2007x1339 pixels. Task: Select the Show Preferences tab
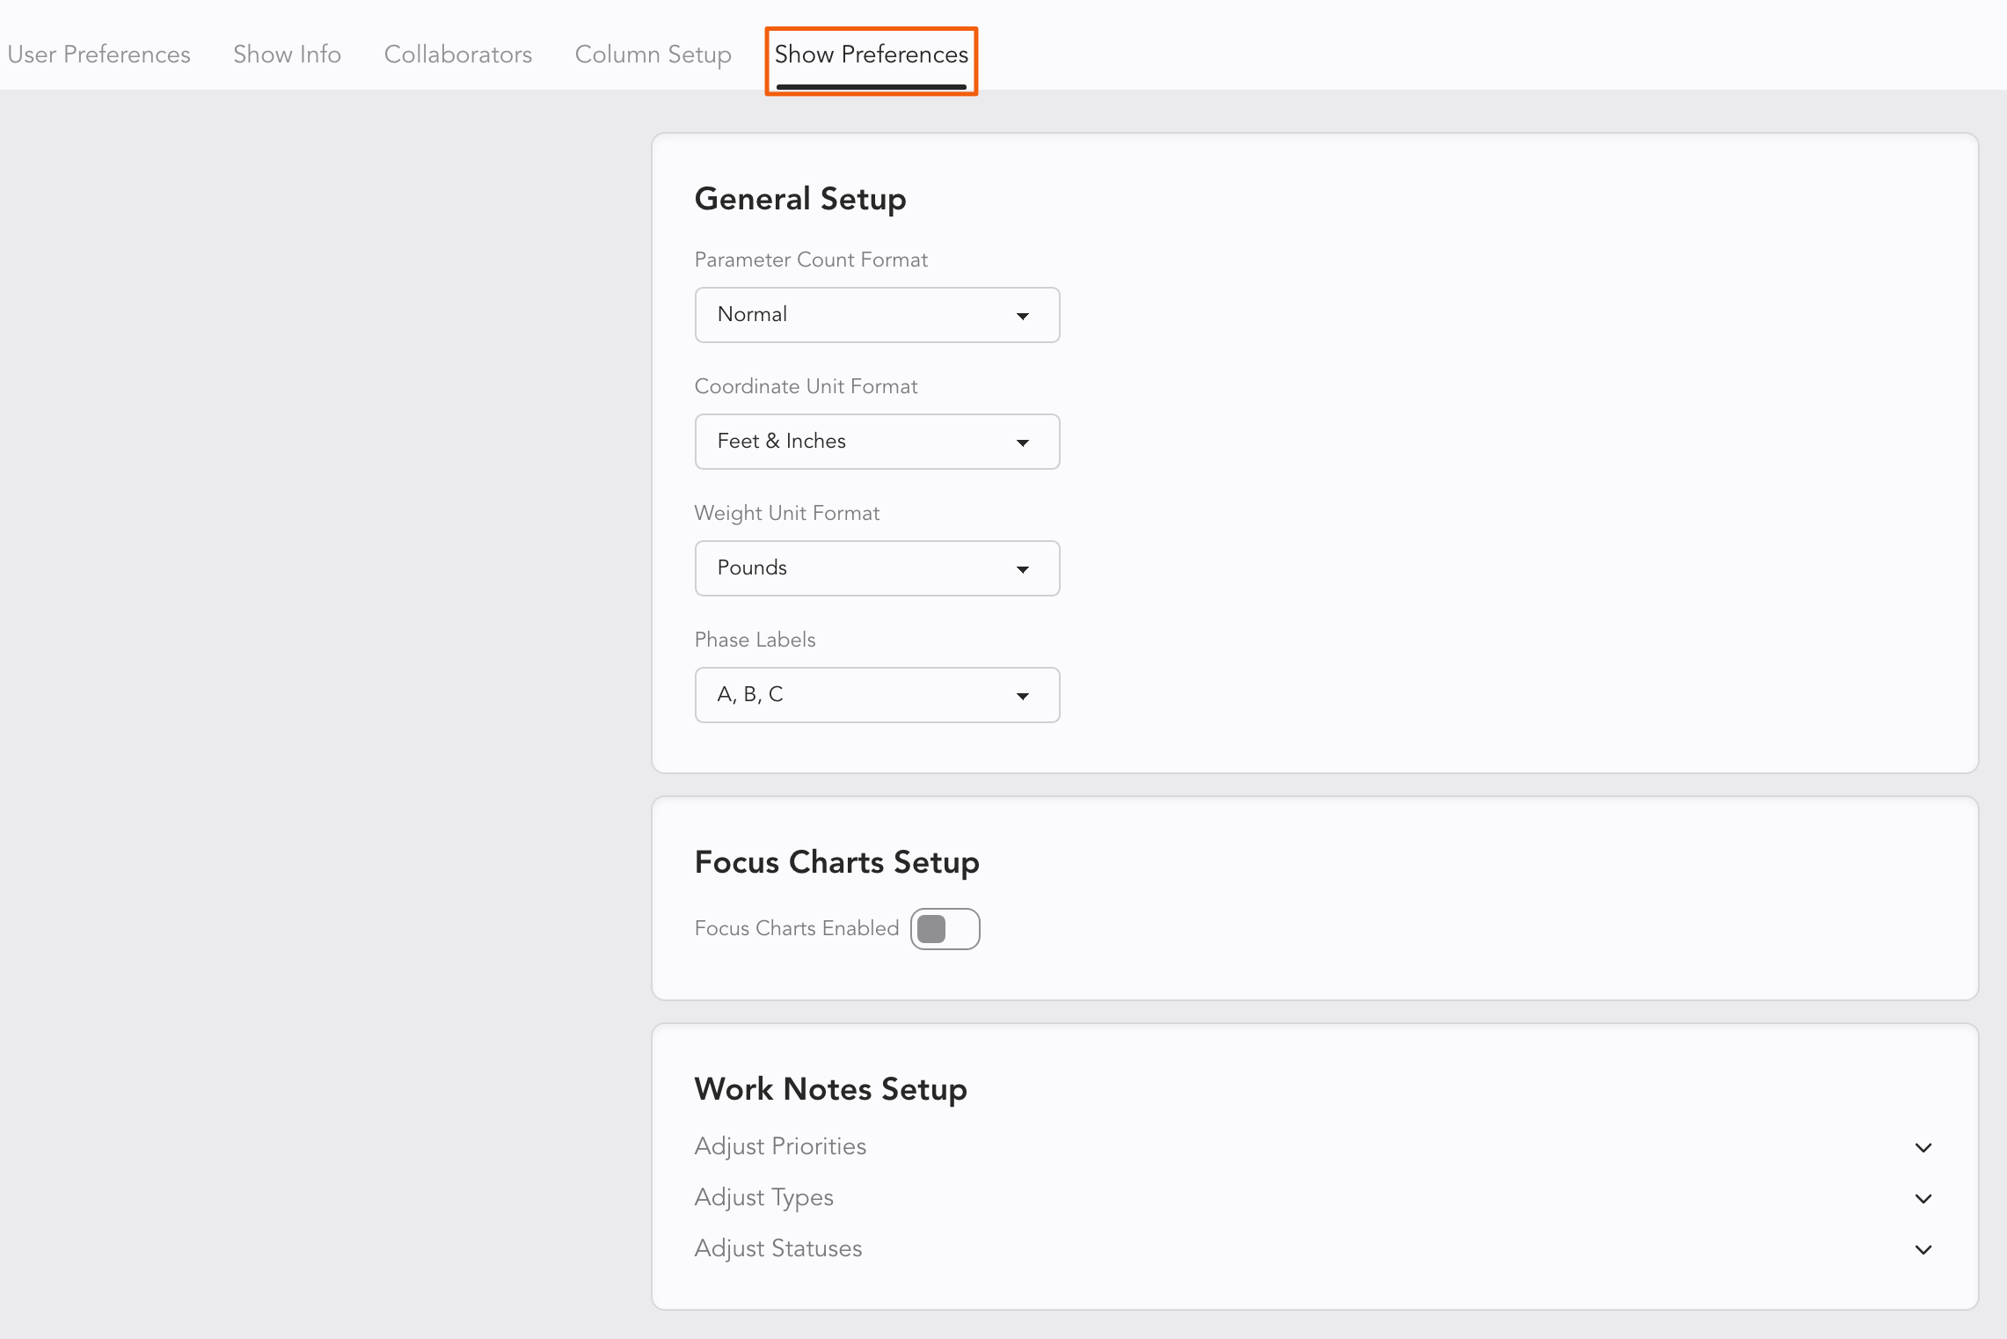871,55
